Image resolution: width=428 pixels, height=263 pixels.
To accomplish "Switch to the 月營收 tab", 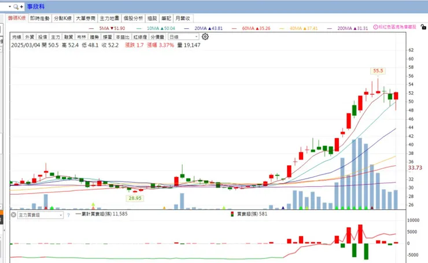I will [x=183, y=18].
